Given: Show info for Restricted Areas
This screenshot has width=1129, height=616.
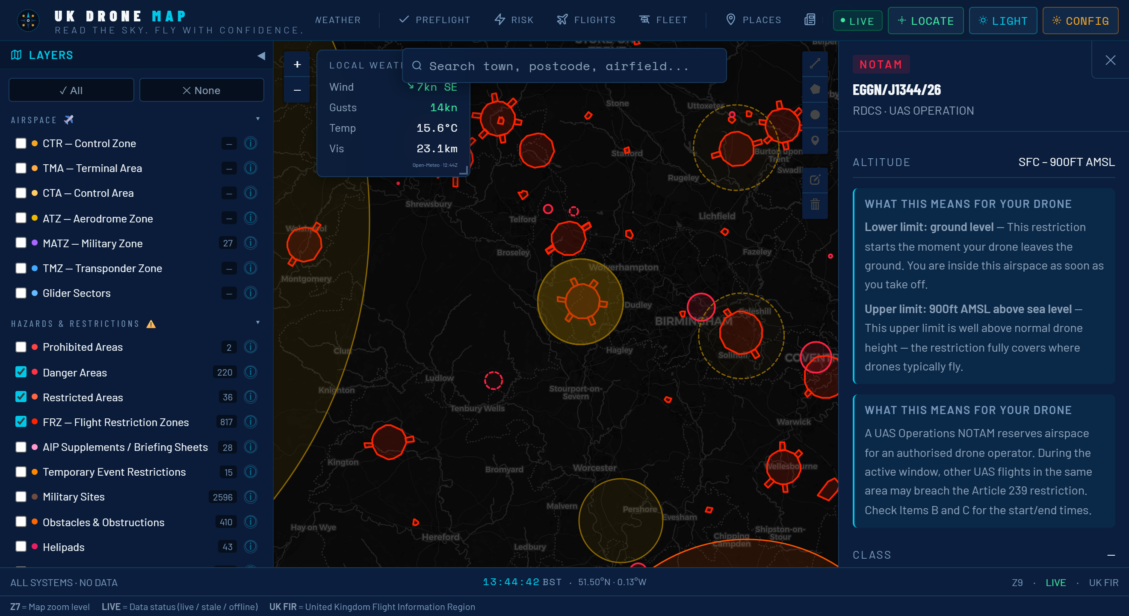Looking at the screenshot, I should point(250,397).
